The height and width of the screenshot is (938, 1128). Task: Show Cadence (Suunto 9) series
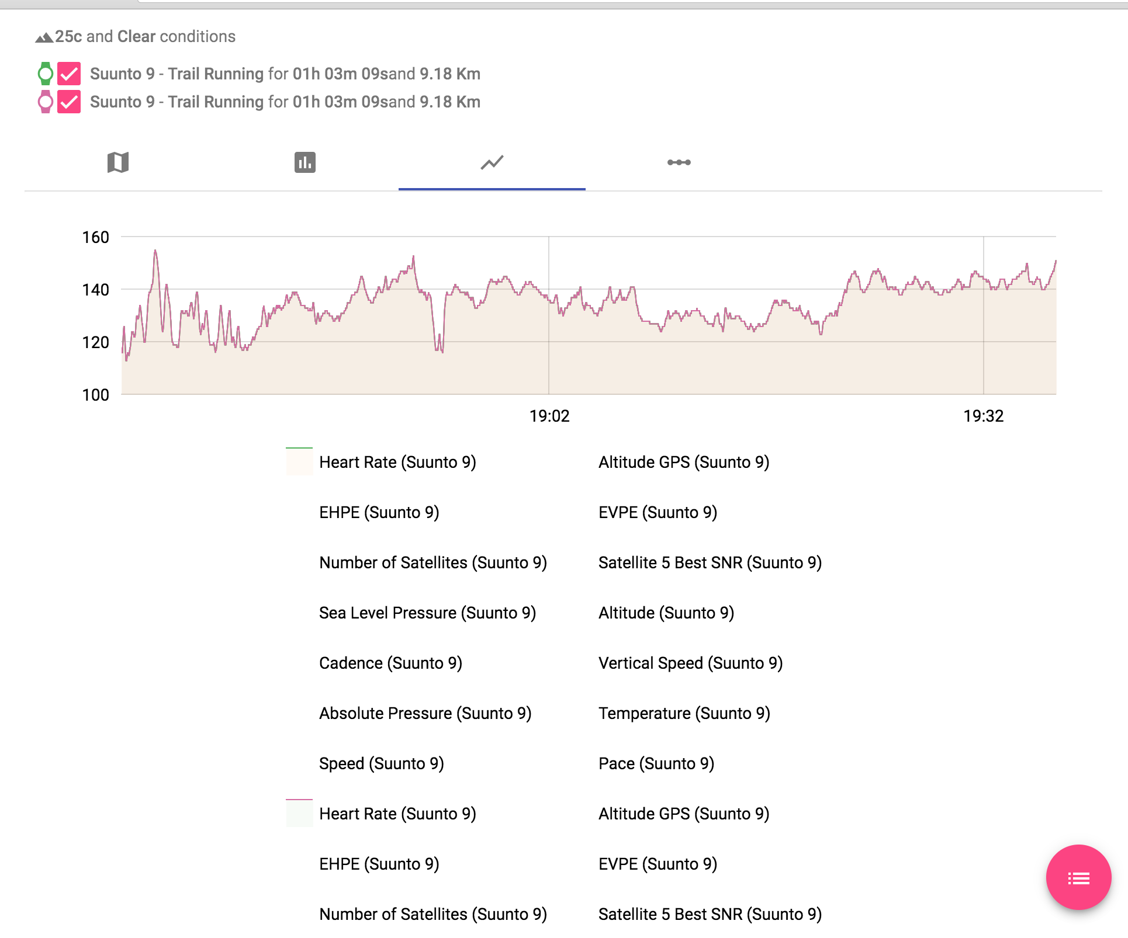pyautogui.click(x=390, y=663)
